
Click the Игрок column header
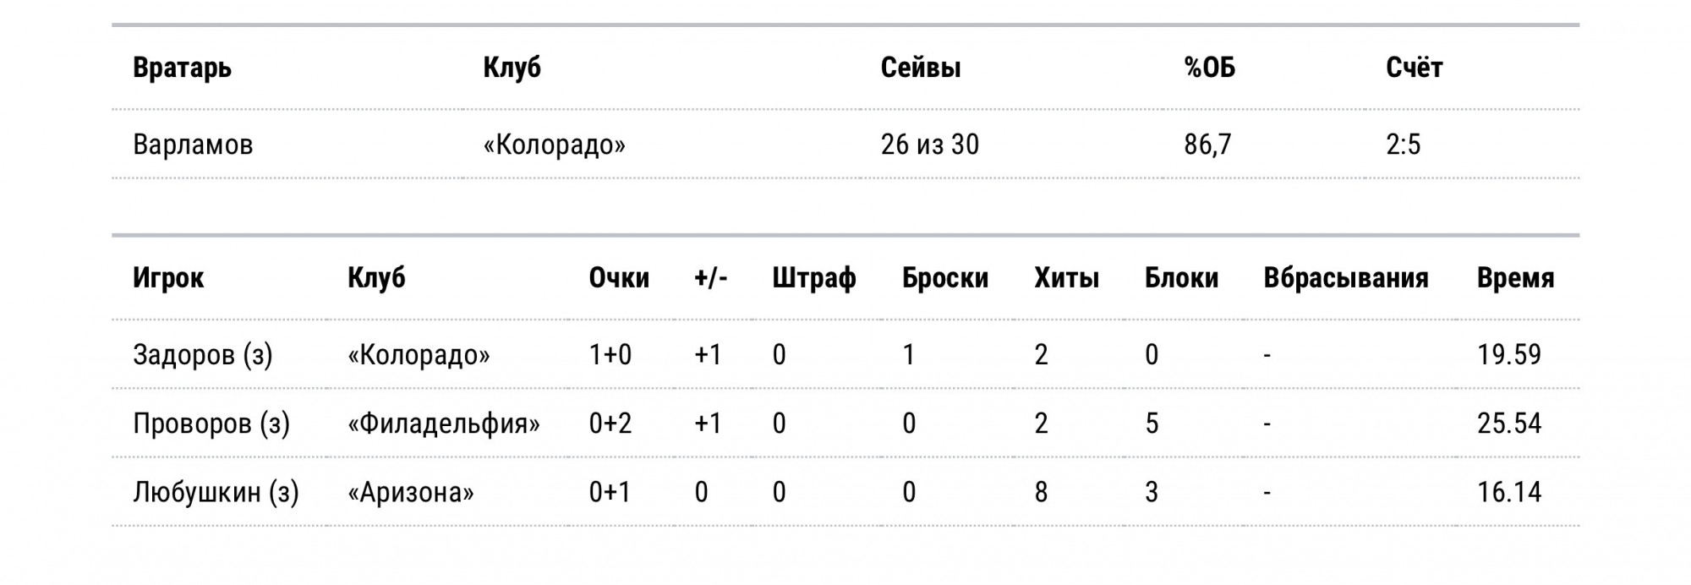168,278
